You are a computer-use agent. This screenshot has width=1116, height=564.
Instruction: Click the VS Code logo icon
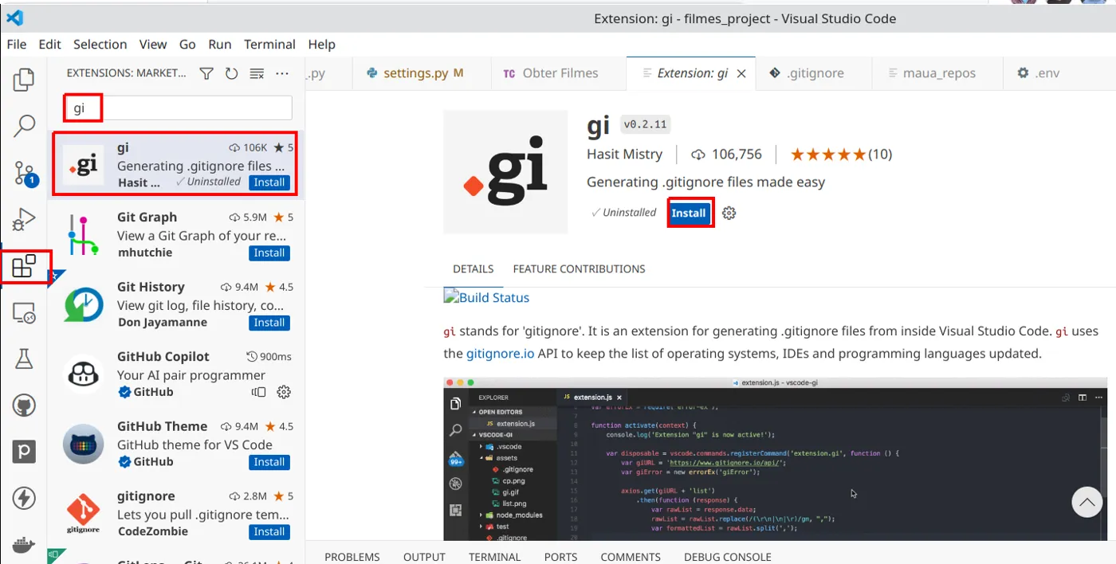pyautogui.click(x=14, y=18)
